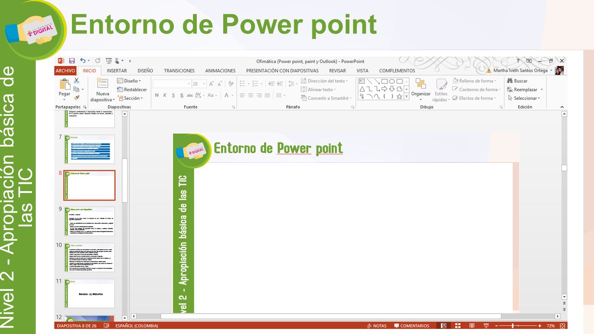Toggle text shadow formatting
This screenshot has width=594, height=334.
point(181,96)
